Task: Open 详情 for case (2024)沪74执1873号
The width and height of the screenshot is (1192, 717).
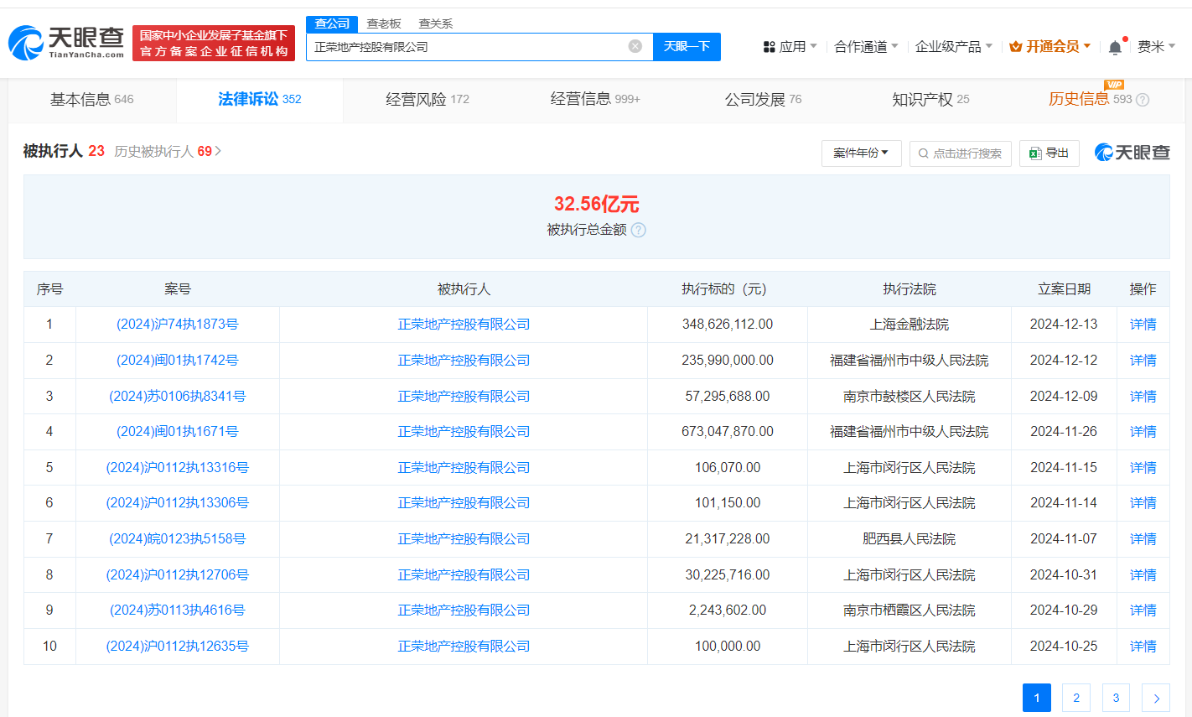Action: point(1143,324)
